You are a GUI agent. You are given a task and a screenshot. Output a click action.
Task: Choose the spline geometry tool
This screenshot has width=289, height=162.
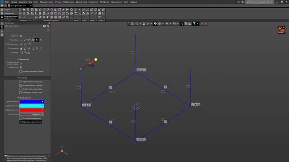pos(33,40)
